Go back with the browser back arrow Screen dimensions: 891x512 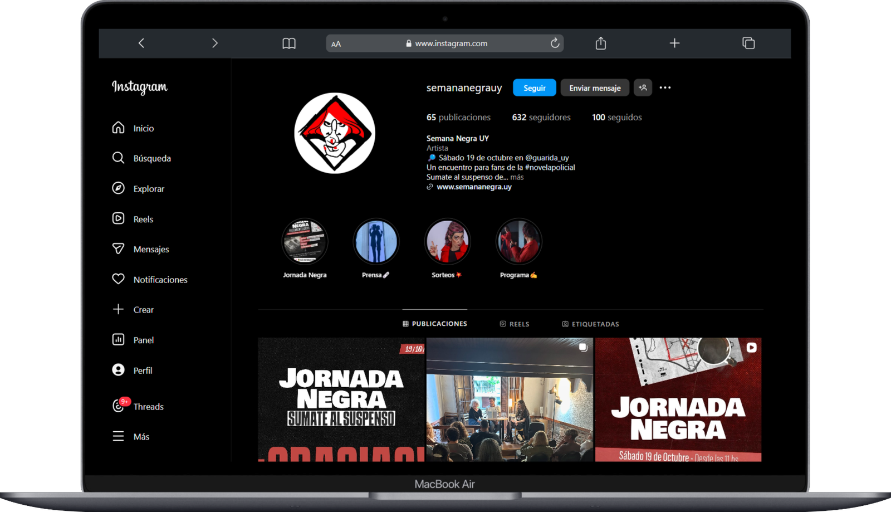[x=141, y=43]
